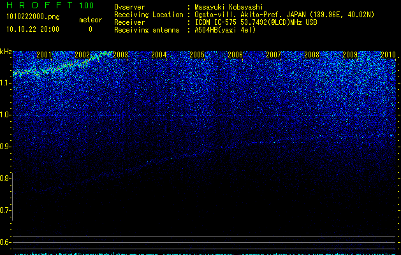Click the 2008 time marker

tap(312, 55)
